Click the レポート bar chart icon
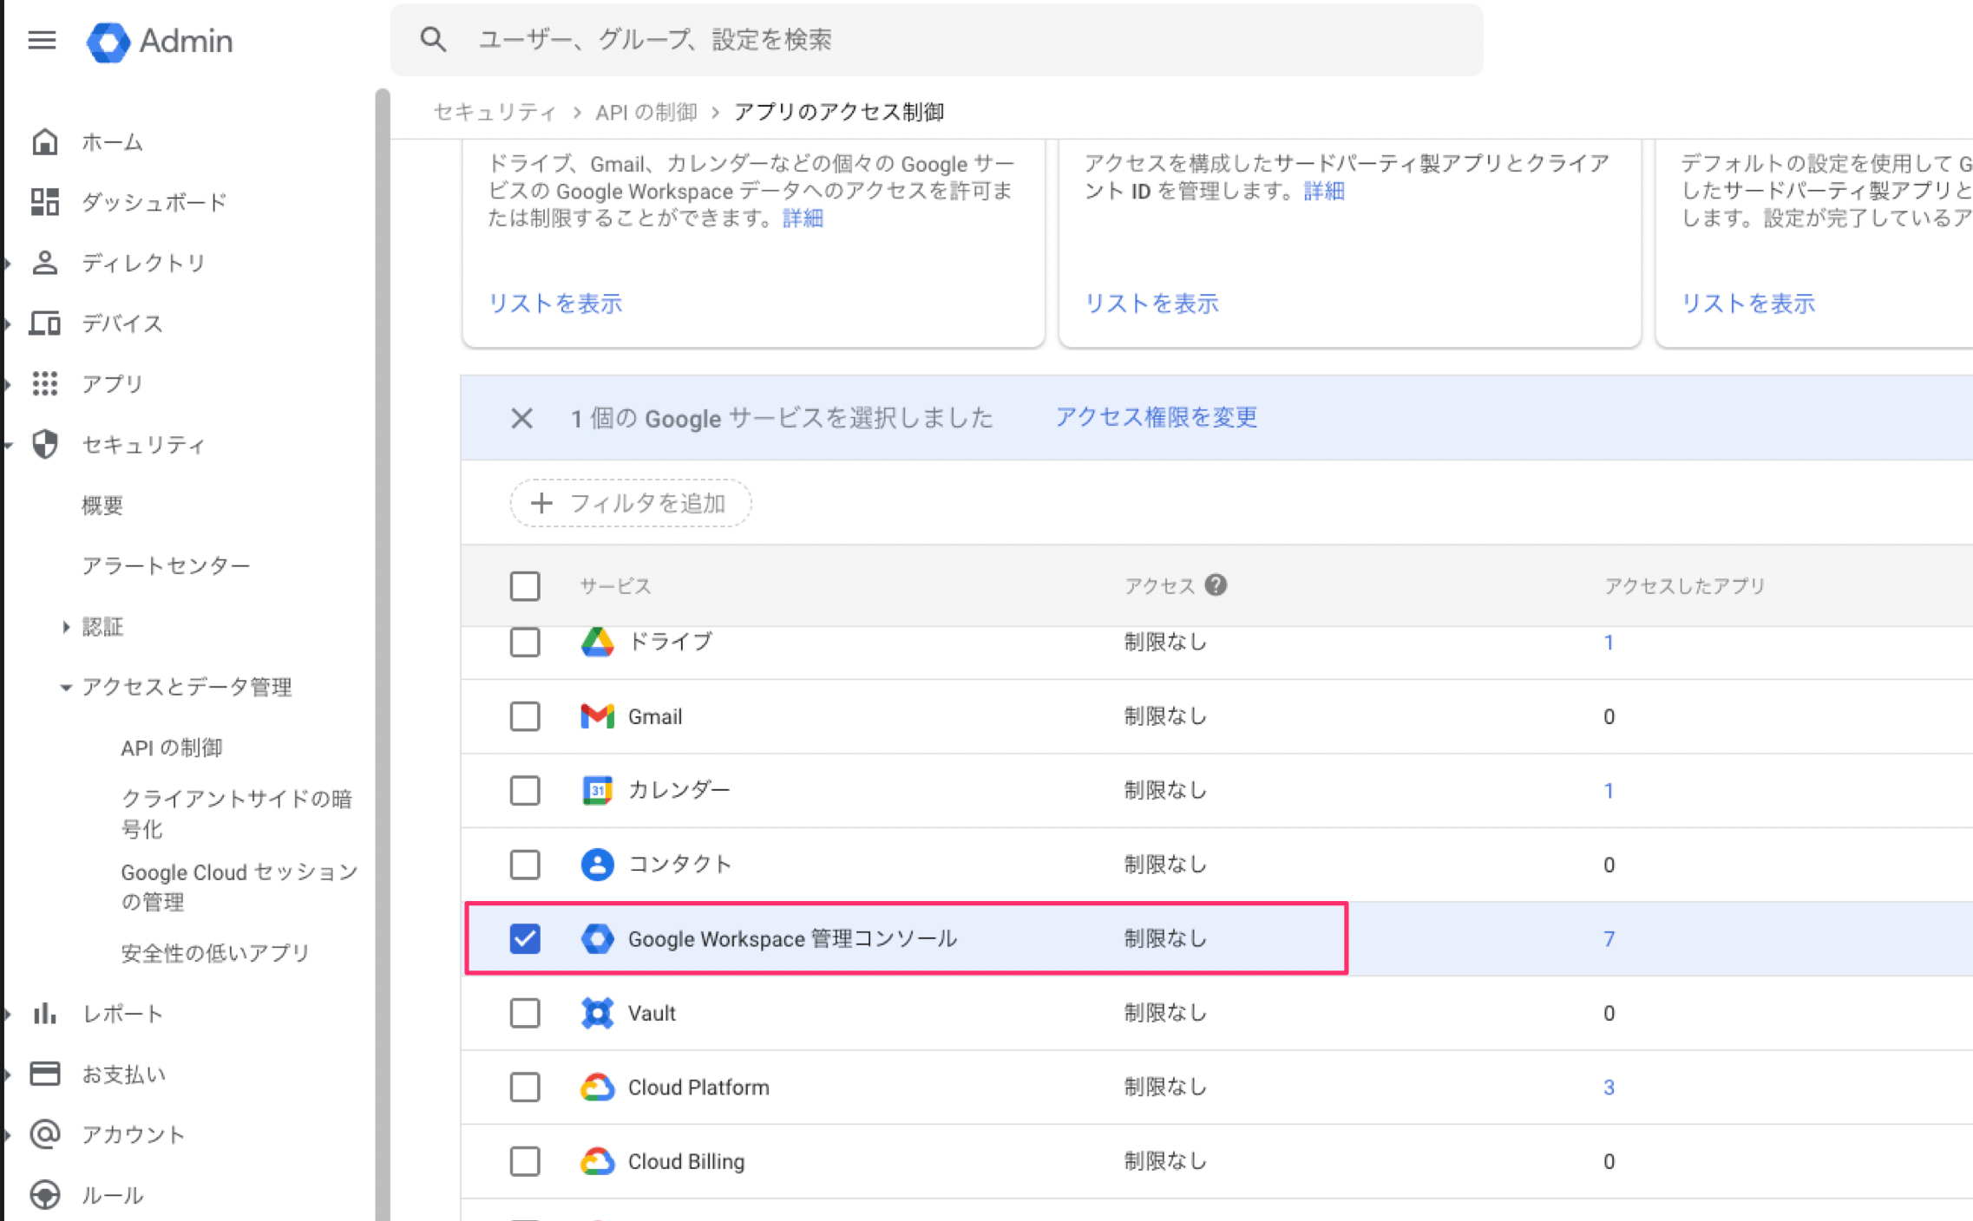 tap(45, 1013)
